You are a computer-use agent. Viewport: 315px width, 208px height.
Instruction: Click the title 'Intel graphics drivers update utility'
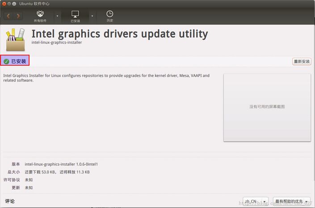120,34
